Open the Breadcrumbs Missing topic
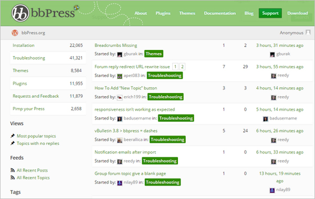Viewport: 315px width, 199px height. coord(116,46)
